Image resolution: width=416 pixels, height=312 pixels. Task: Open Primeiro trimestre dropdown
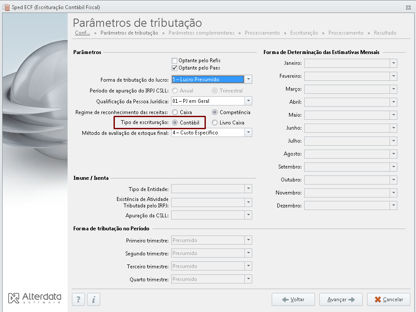coord(248,240)
